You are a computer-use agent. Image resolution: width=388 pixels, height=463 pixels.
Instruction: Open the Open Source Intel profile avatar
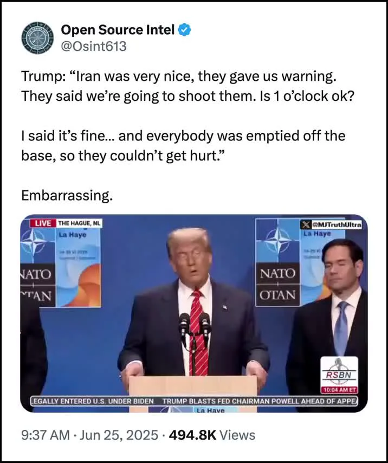pos(38,38)
